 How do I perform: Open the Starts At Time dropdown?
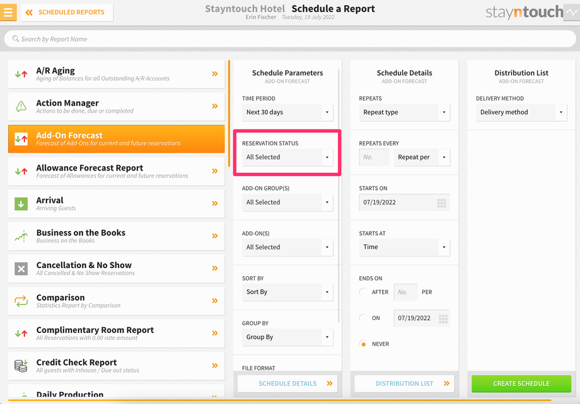pos(404,247)
